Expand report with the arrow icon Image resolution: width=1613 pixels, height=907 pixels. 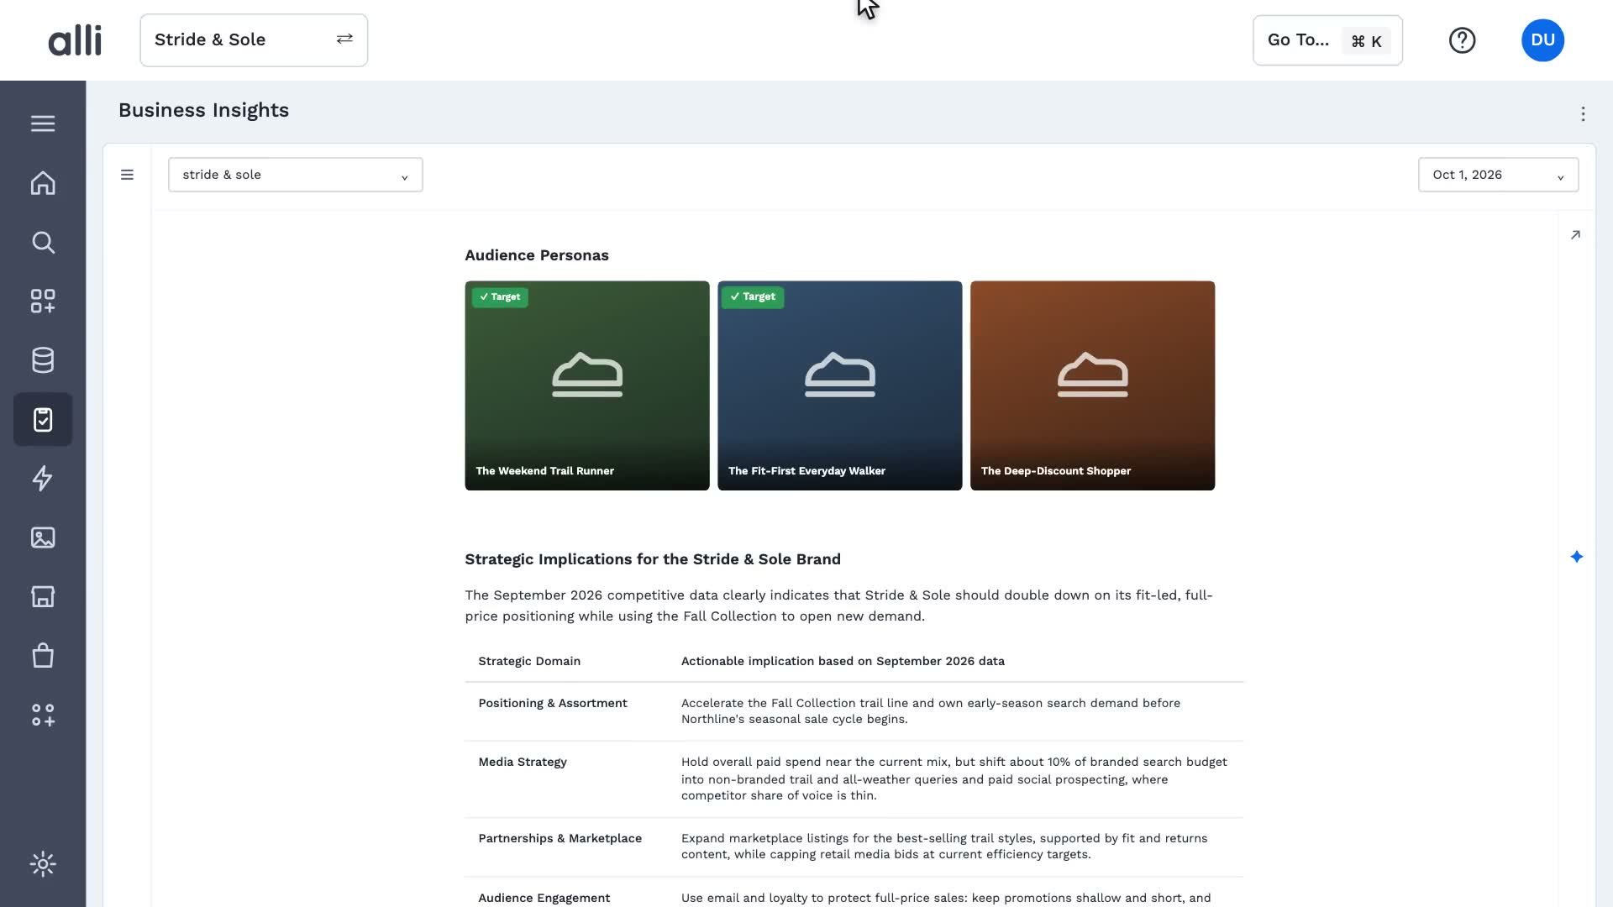tap(1575, 235)
